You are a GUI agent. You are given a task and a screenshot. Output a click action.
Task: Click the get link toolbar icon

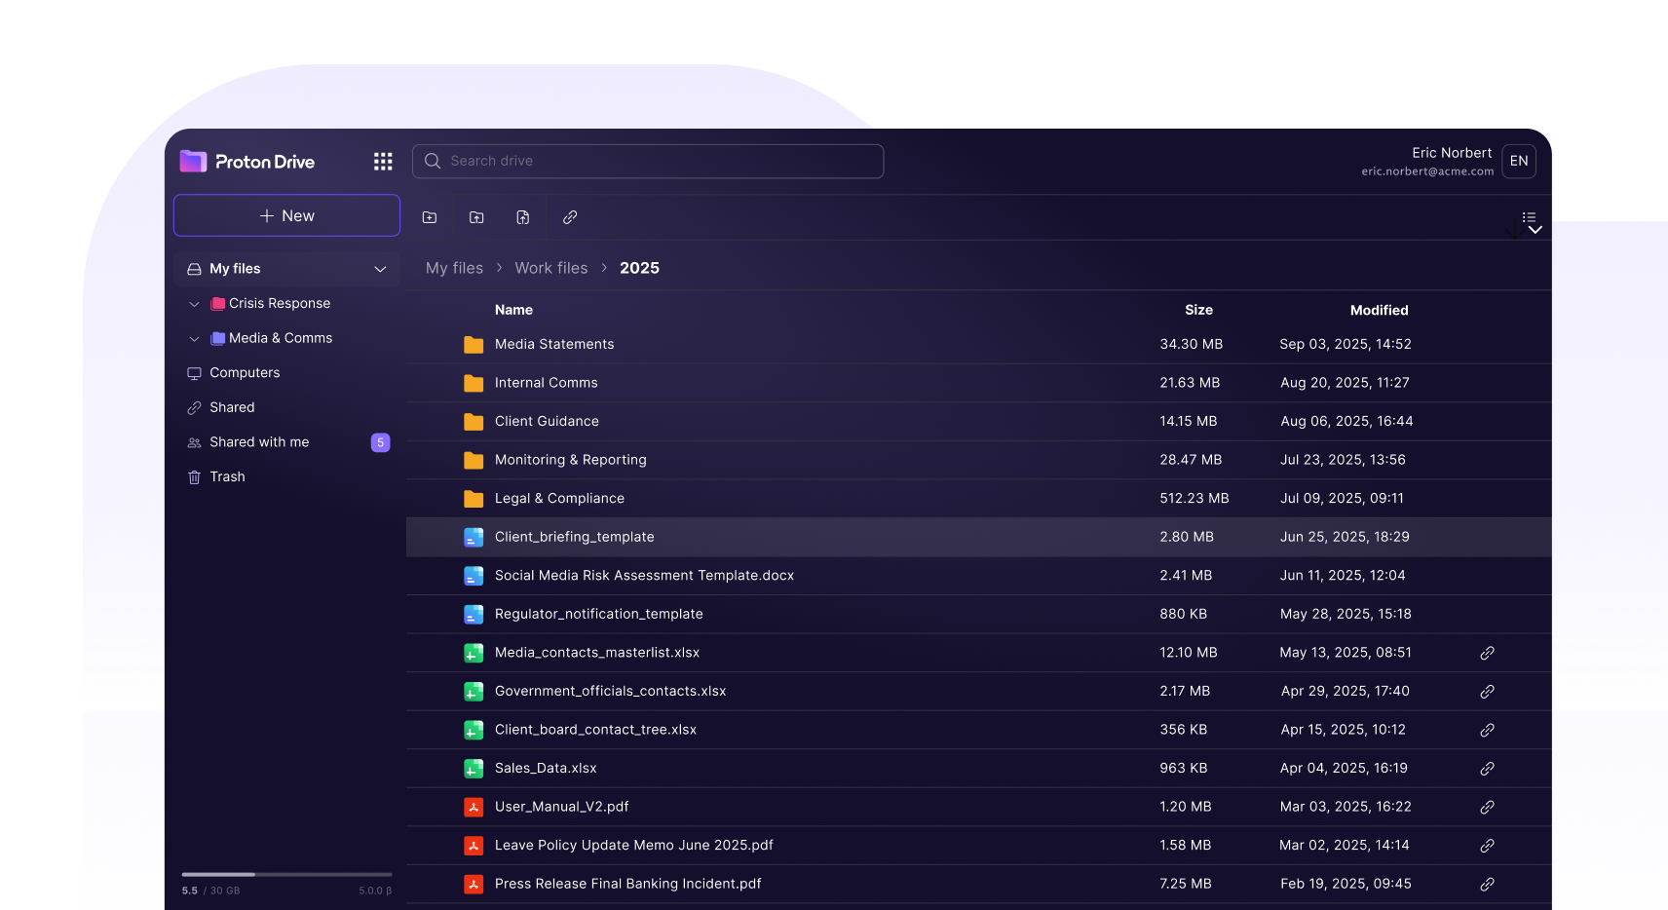pos(570,217)
